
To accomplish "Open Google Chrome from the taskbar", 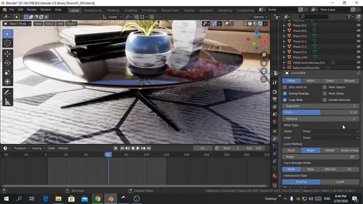I will pyautogui.click(x=98, y=199).
